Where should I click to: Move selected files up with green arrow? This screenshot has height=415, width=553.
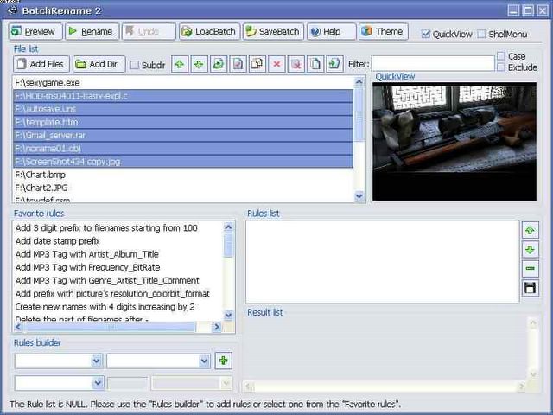[180, 64]
